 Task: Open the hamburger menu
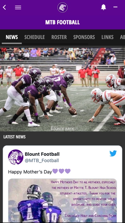pyautogui.click(x=18, y=7)
